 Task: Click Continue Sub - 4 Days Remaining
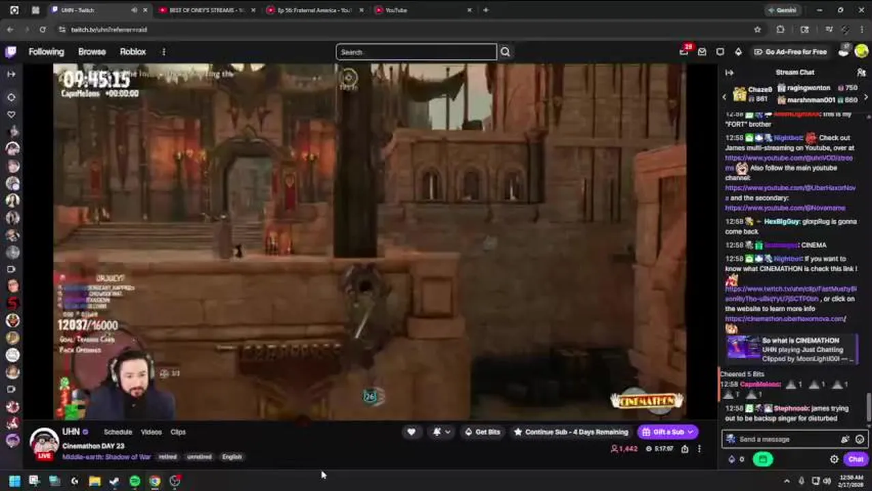pyautogui.click(x=570, y=432)
